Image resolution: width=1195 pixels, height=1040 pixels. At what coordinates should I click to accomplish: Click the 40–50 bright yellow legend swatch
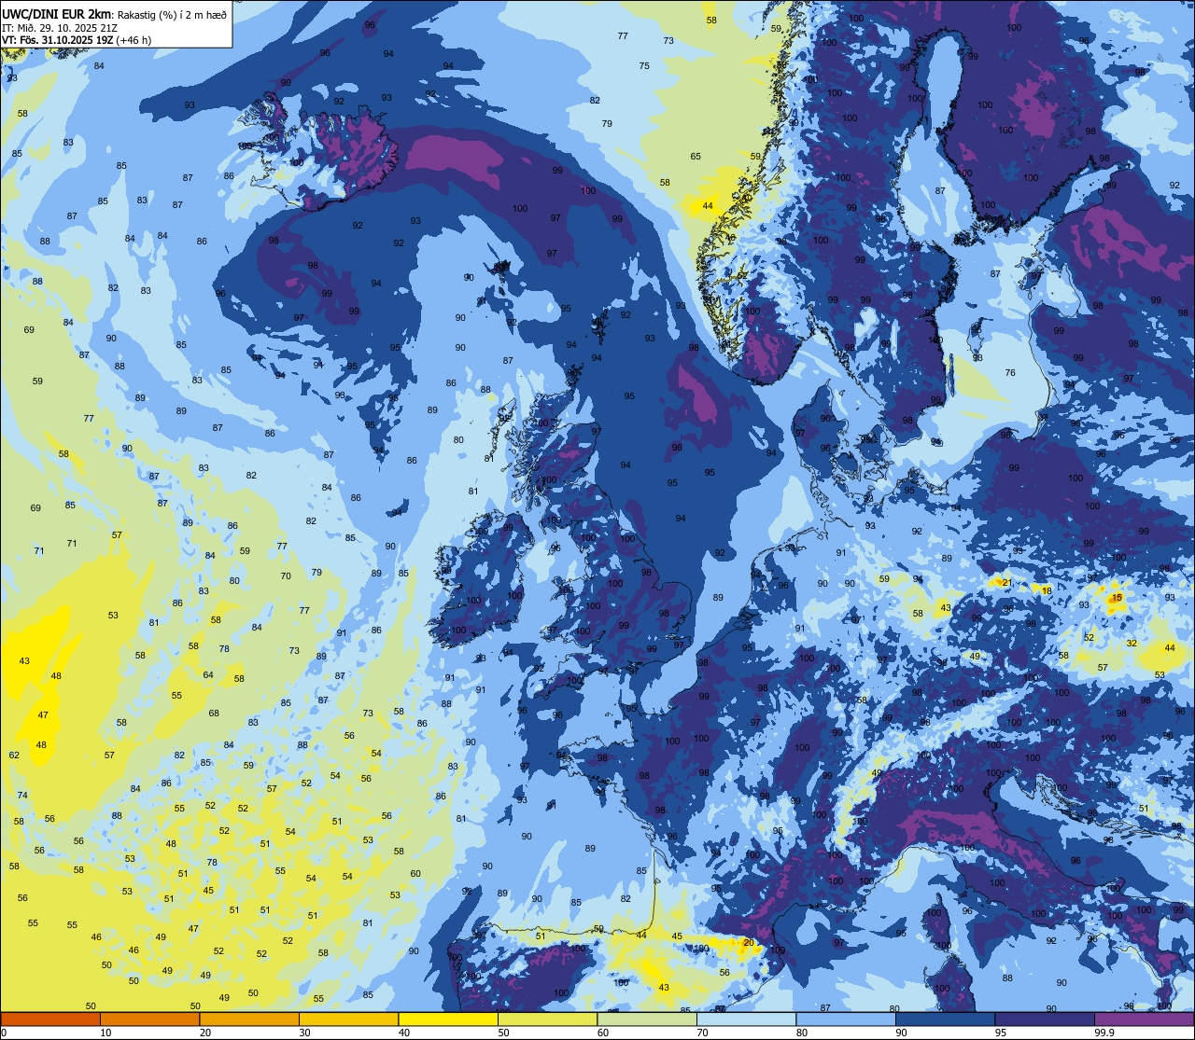click(x=448, y=1019)
